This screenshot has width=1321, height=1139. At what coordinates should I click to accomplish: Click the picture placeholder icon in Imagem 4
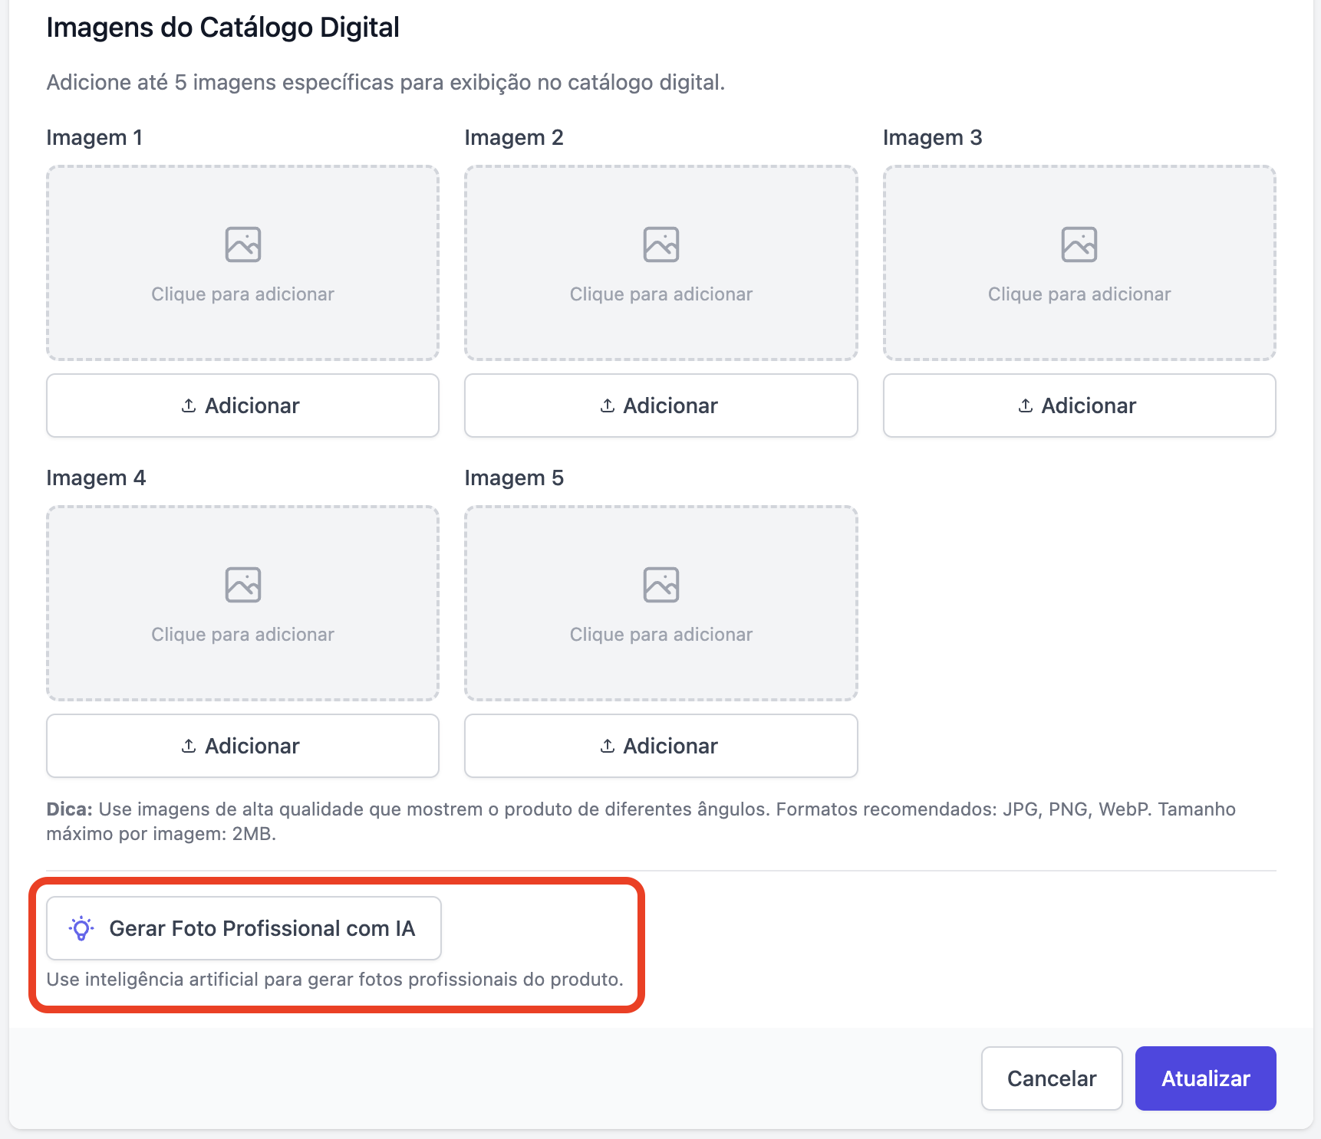[x=243, y=585]
